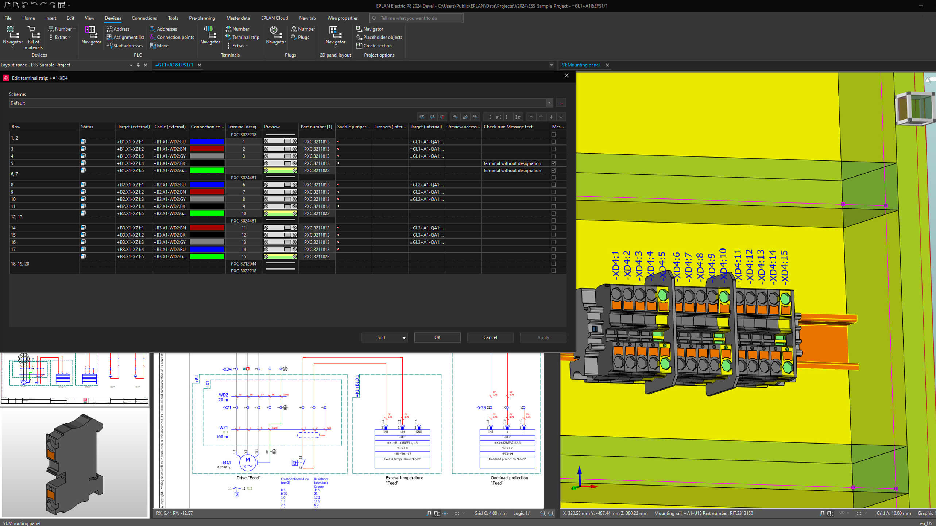Check message box for terminal 1 row
936x526 pixels.
(553, 142)
